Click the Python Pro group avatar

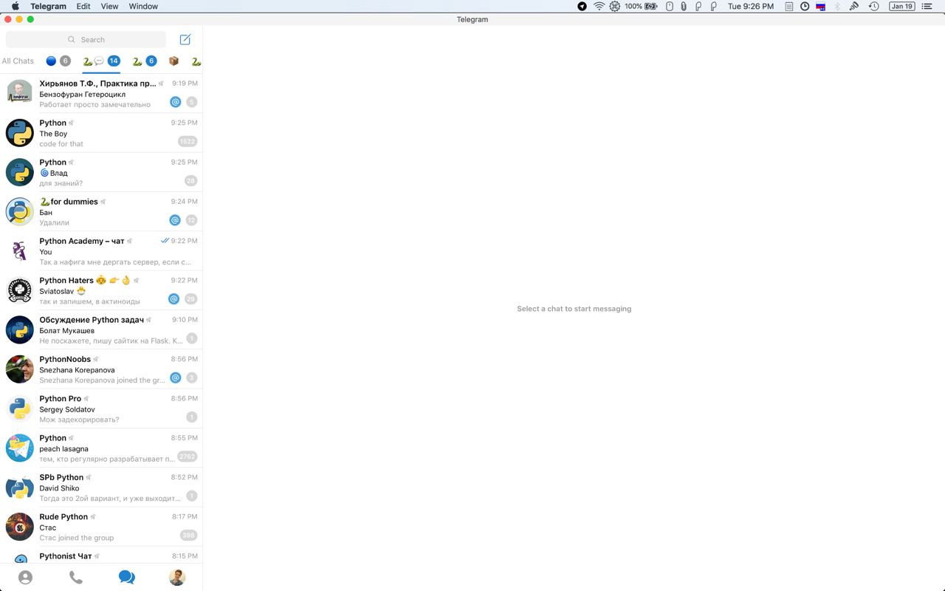(x=20, y=409)
